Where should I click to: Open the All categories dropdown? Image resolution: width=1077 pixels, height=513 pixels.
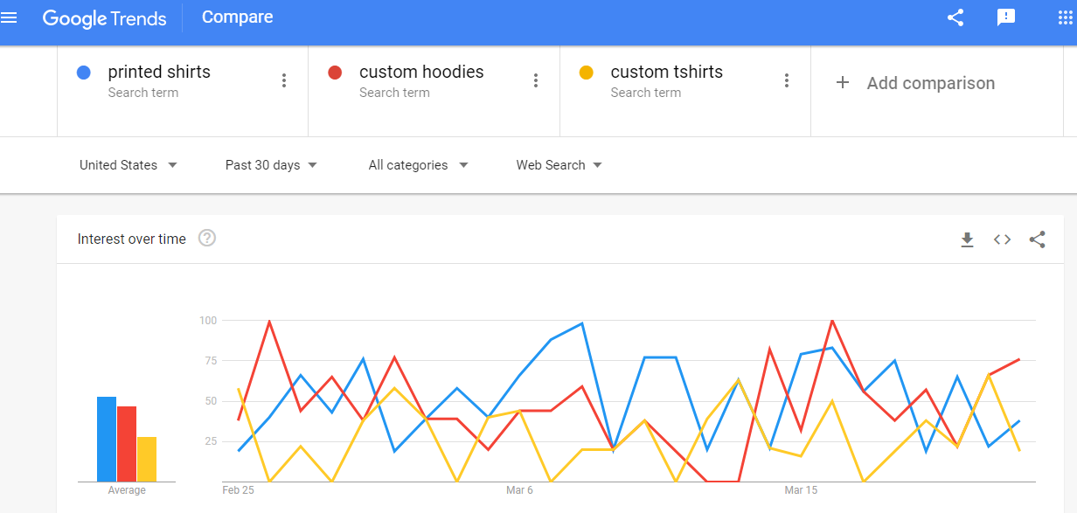click(419, 165)
